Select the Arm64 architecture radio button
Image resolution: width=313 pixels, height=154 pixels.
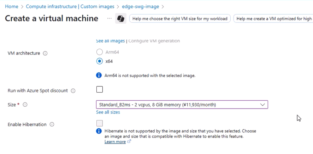coord(99,52)
